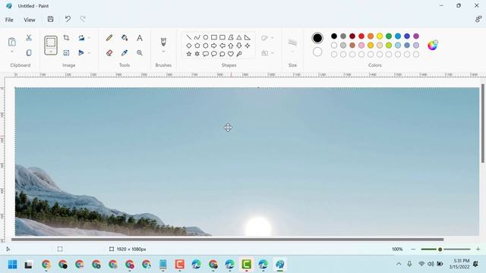Viewport: 486px width, 273px height.
Task: Click the Share icon in title area
Action: pos(478,19)
